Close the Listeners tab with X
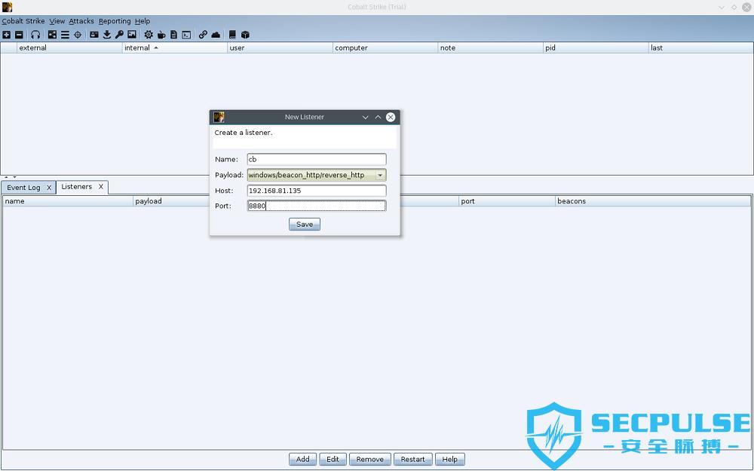Viewport: 754px width, 471px height. click(x=101, y=186)
